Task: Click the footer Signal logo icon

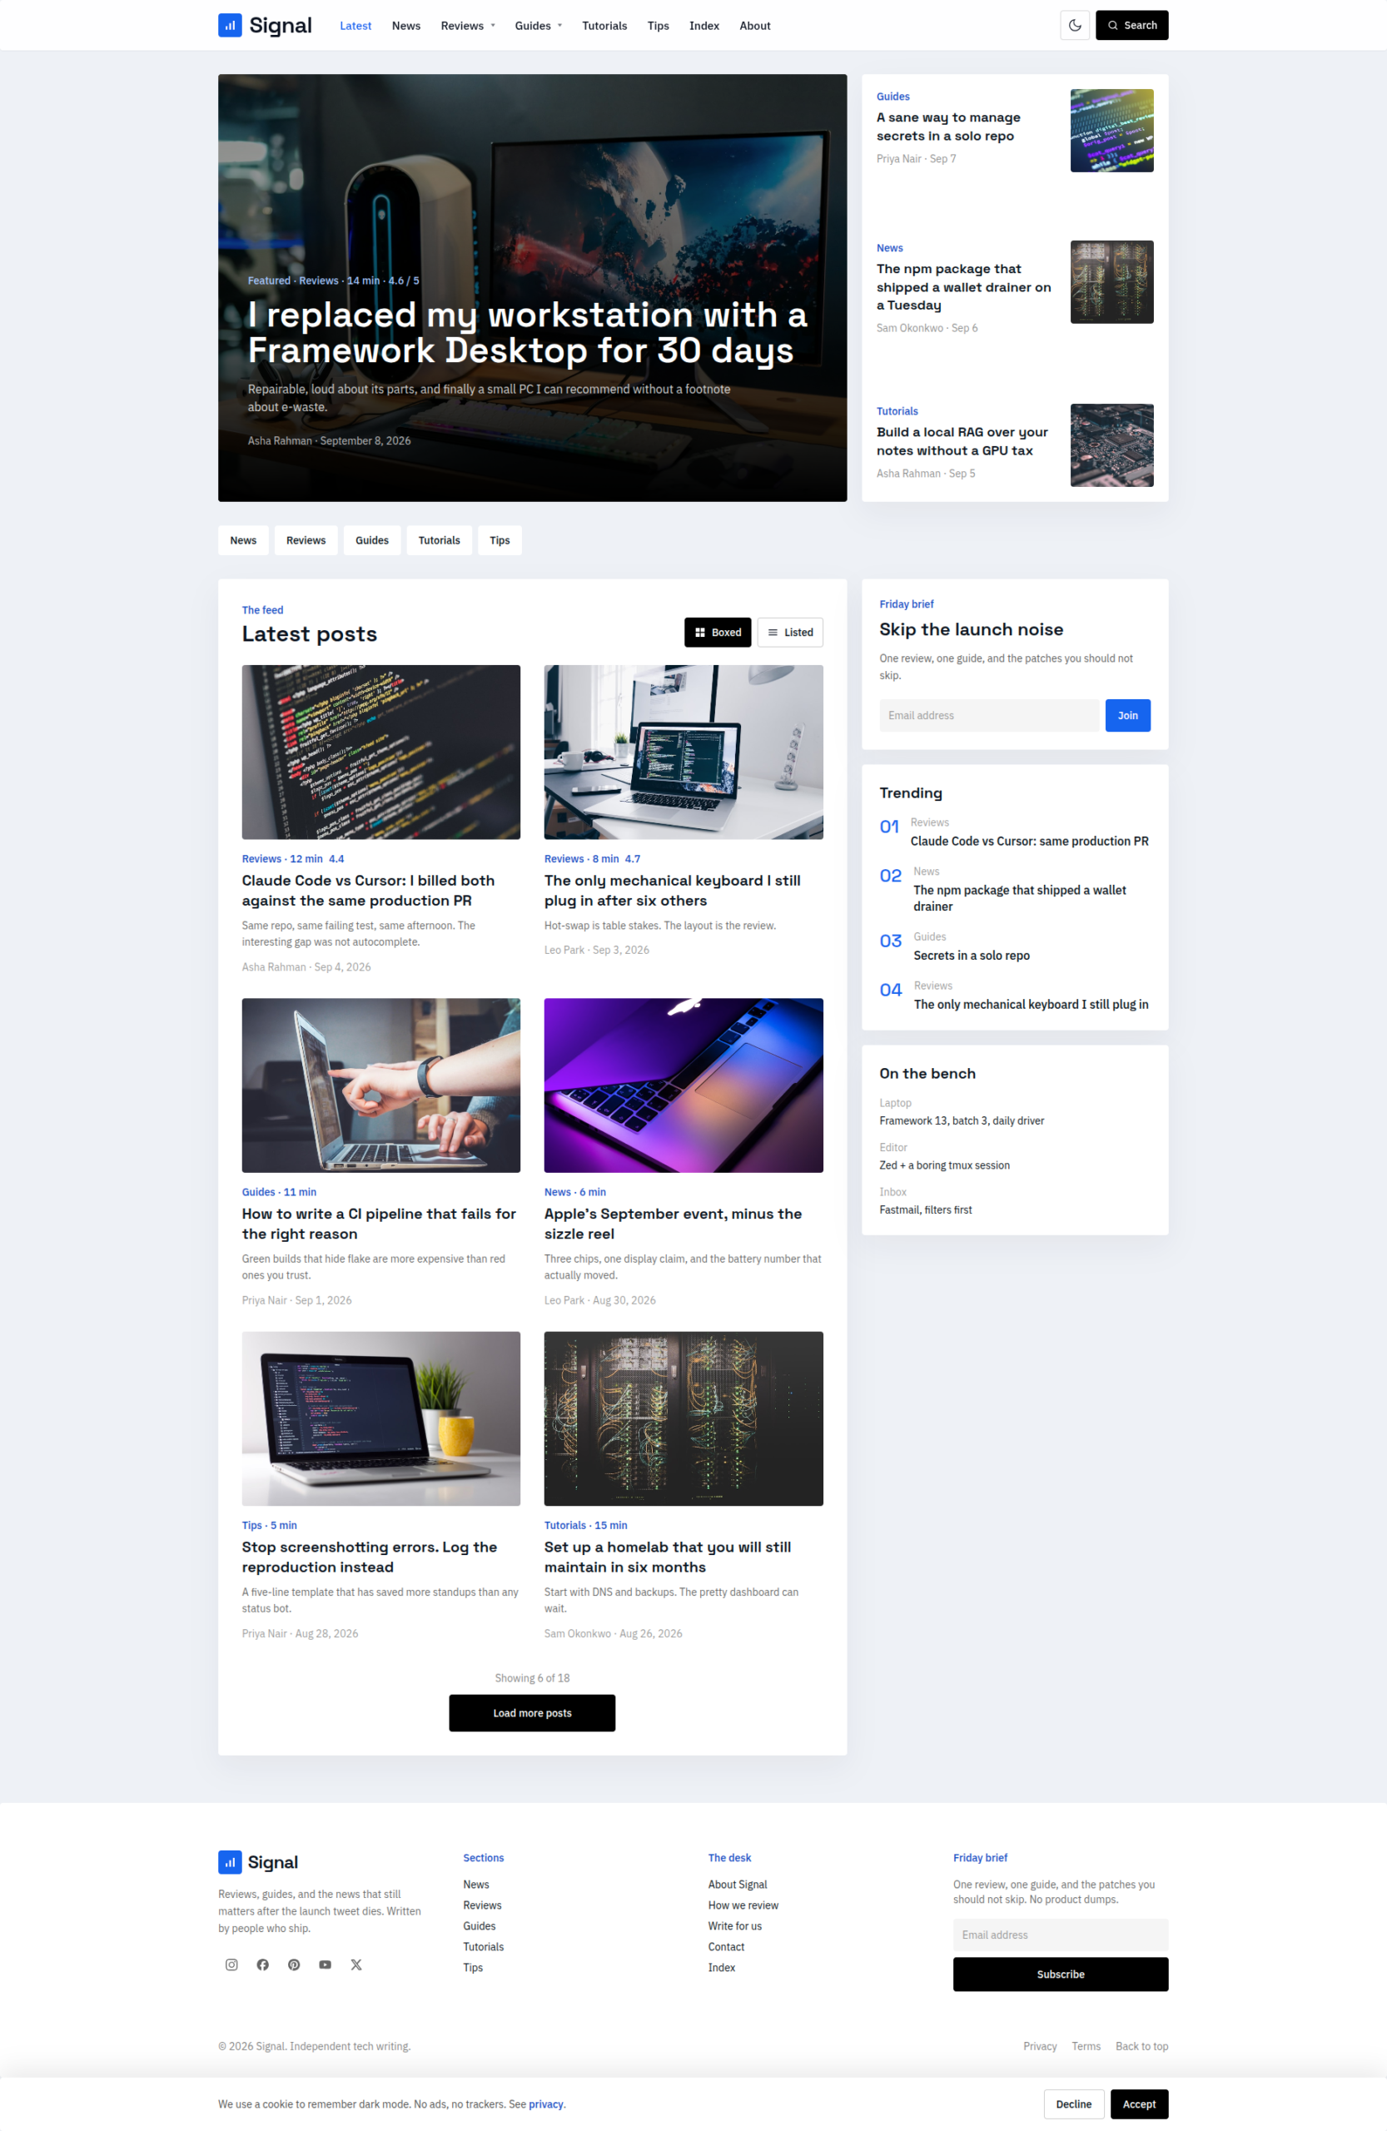Action: pyautogui.click(x=230, y=1862)
